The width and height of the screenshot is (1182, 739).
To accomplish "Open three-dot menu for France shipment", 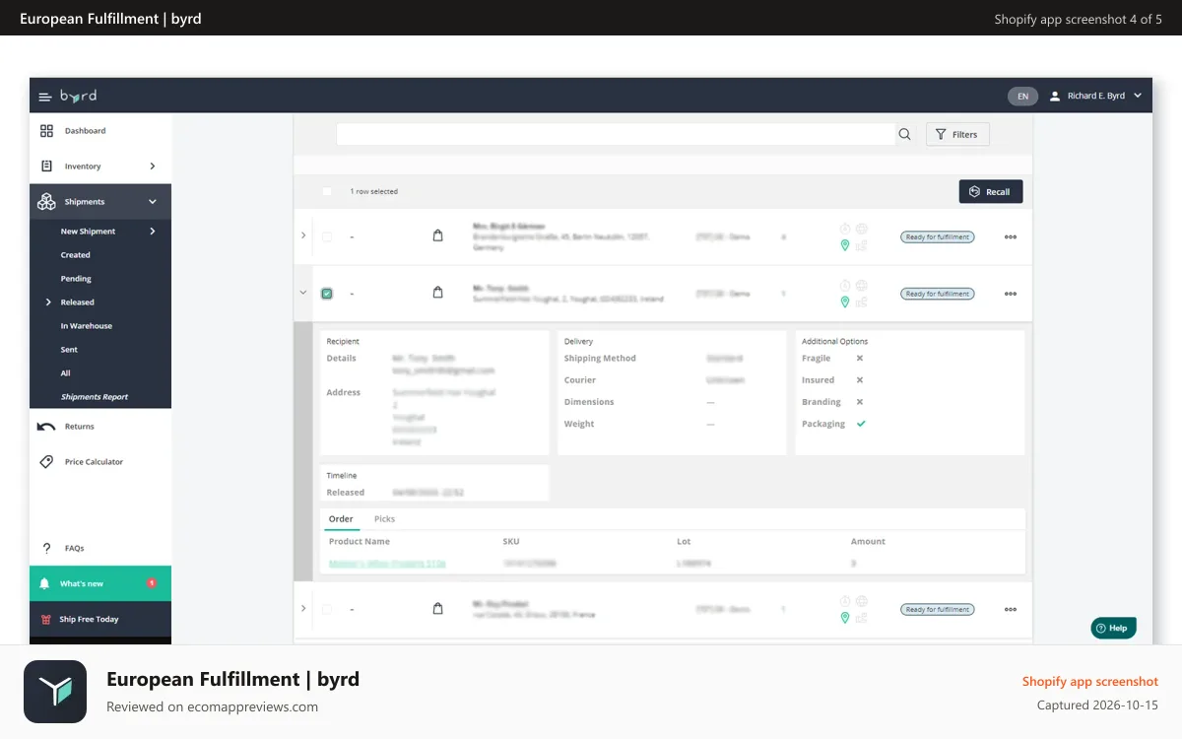I will (1011, 610).
